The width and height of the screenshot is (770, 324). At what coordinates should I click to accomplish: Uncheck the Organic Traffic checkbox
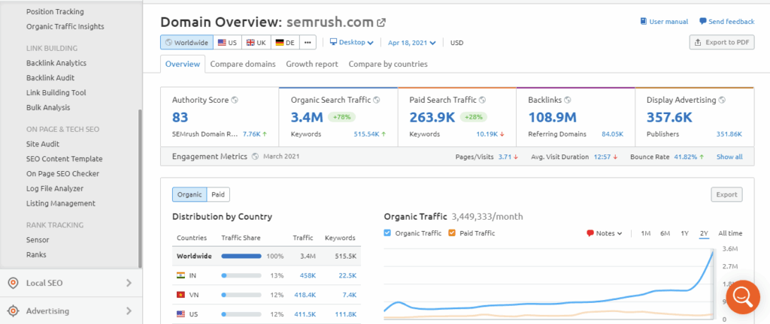388,233
